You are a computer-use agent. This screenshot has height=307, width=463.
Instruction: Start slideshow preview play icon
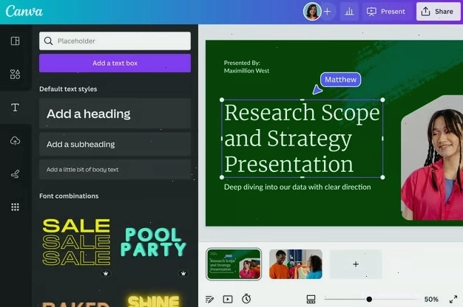tap(228, 300)
